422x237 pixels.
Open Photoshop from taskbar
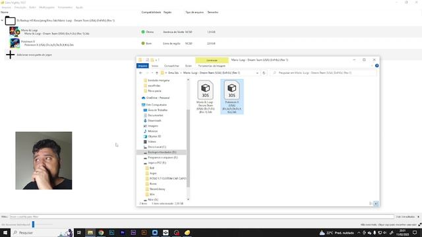[x=111, y=232]
